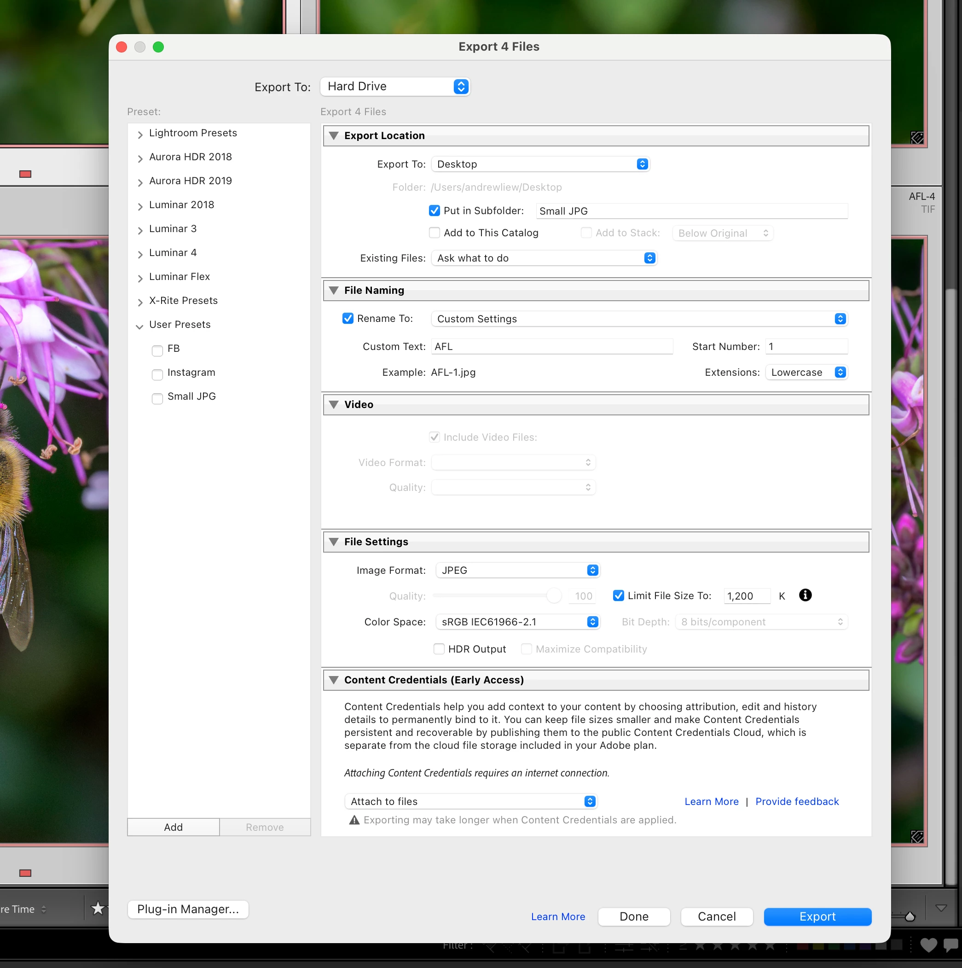Click the heart icon in bottom bar
962x968 pixels.
928,945
